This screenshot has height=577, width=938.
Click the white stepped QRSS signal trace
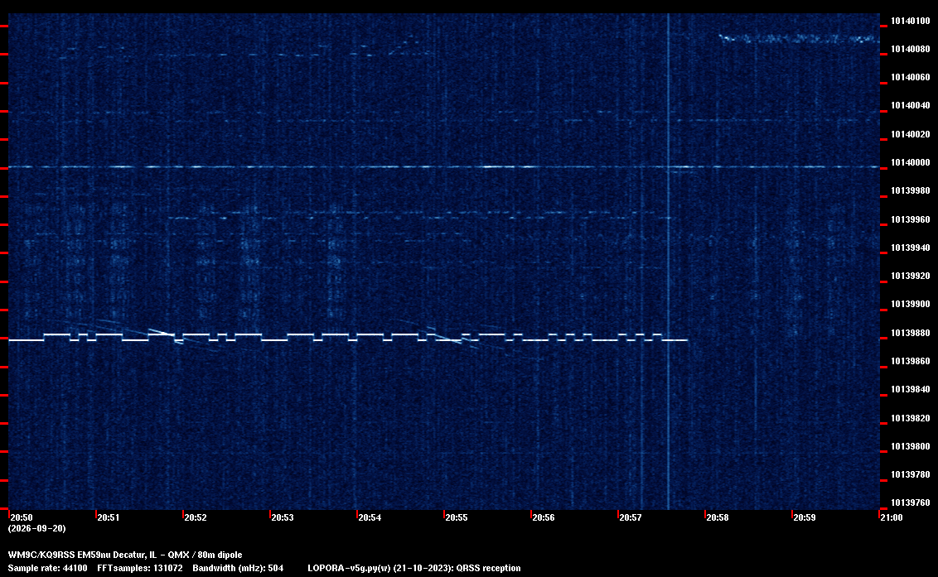pos(347,337)
